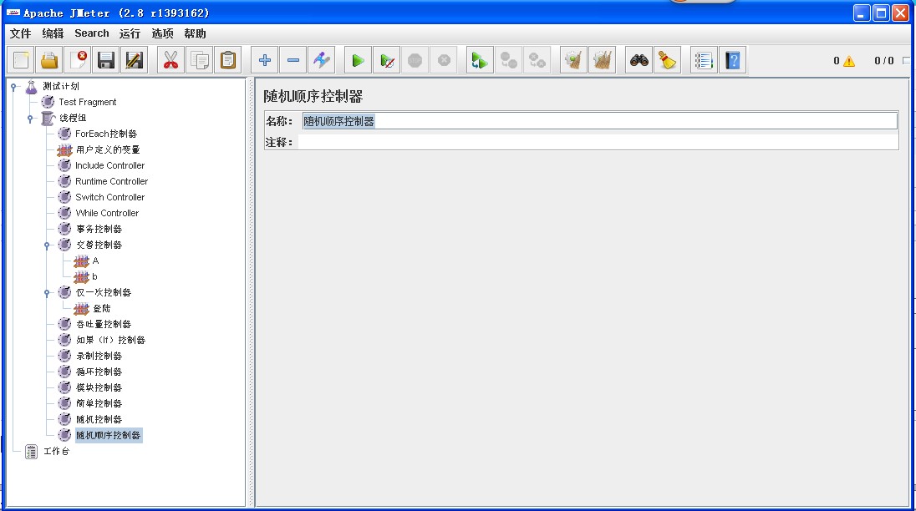Collapse all tree nodes with the minus icon

(293, 60)
